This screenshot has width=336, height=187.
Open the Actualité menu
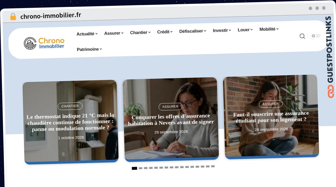coord(87,34)
